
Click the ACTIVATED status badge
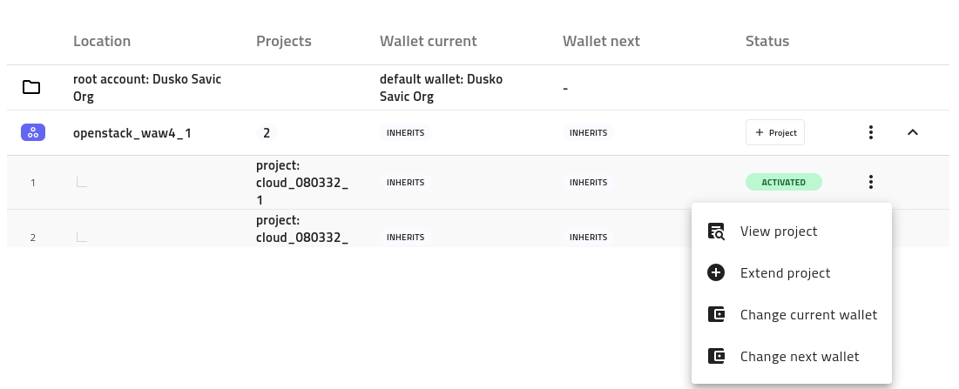pos(783,183)
